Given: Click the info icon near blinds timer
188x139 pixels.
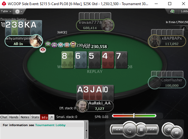Looking at the screenshot, I should tap(184, 29).
